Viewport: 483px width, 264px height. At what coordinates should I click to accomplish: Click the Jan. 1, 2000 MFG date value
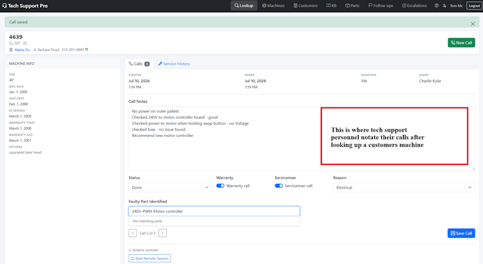pos(18,92)
